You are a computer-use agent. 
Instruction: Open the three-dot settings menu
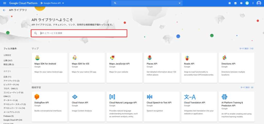[x=253, y=3]
